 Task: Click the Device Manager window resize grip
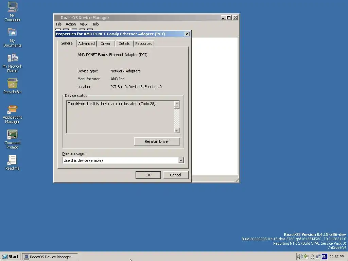(x=237, y=180)
